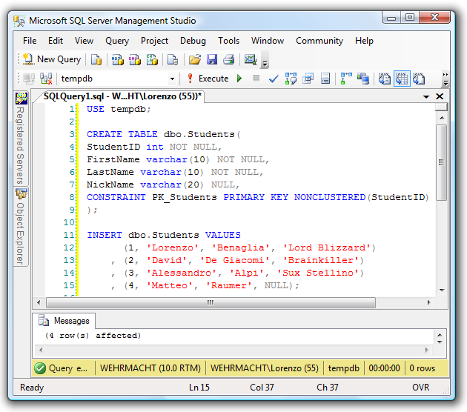Click the green Debug play icon
Image resolution: width=467 pixels, height=412 pixels.
239,79
